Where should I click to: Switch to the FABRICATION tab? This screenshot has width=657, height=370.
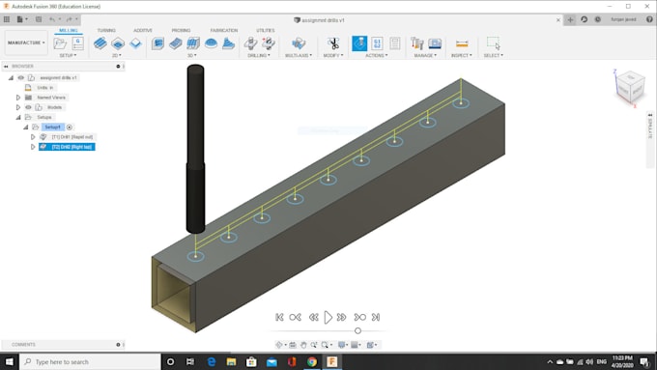pos(224,31)
